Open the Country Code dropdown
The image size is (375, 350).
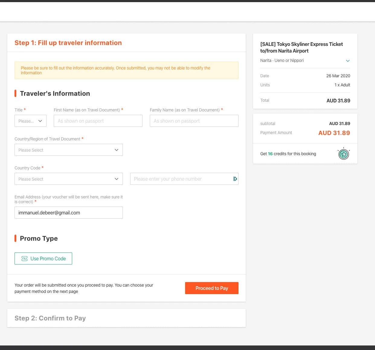point(69,179)
